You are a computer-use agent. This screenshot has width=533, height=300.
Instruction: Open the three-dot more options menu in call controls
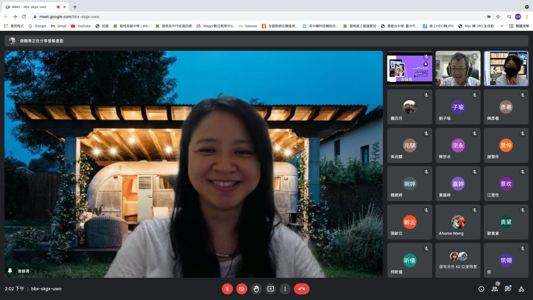[285, 289]
